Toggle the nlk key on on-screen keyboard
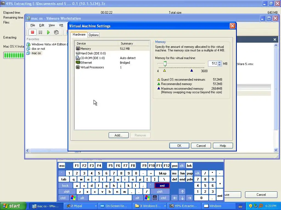The width and height of the screenshot is (281, 210). click(x=198, y=173)
